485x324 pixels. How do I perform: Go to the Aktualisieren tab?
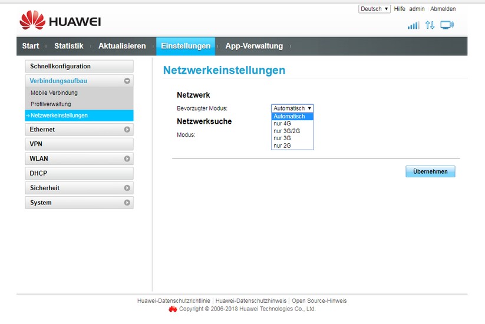(x=122, y=46)
